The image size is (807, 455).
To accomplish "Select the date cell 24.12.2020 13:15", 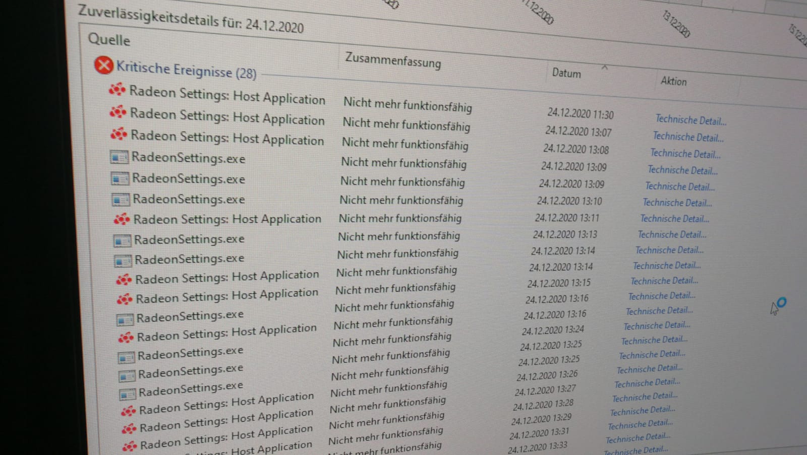I will click(x=559, y=283).
